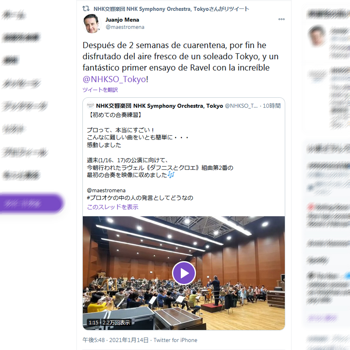350x350 pixels.
Task: Open the @maestromena handle under Juanjo Mena
Action: click(x=125, y=27)
